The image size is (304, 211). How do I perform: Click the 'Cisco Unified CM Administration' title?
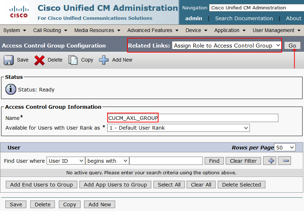click(108, 8)
